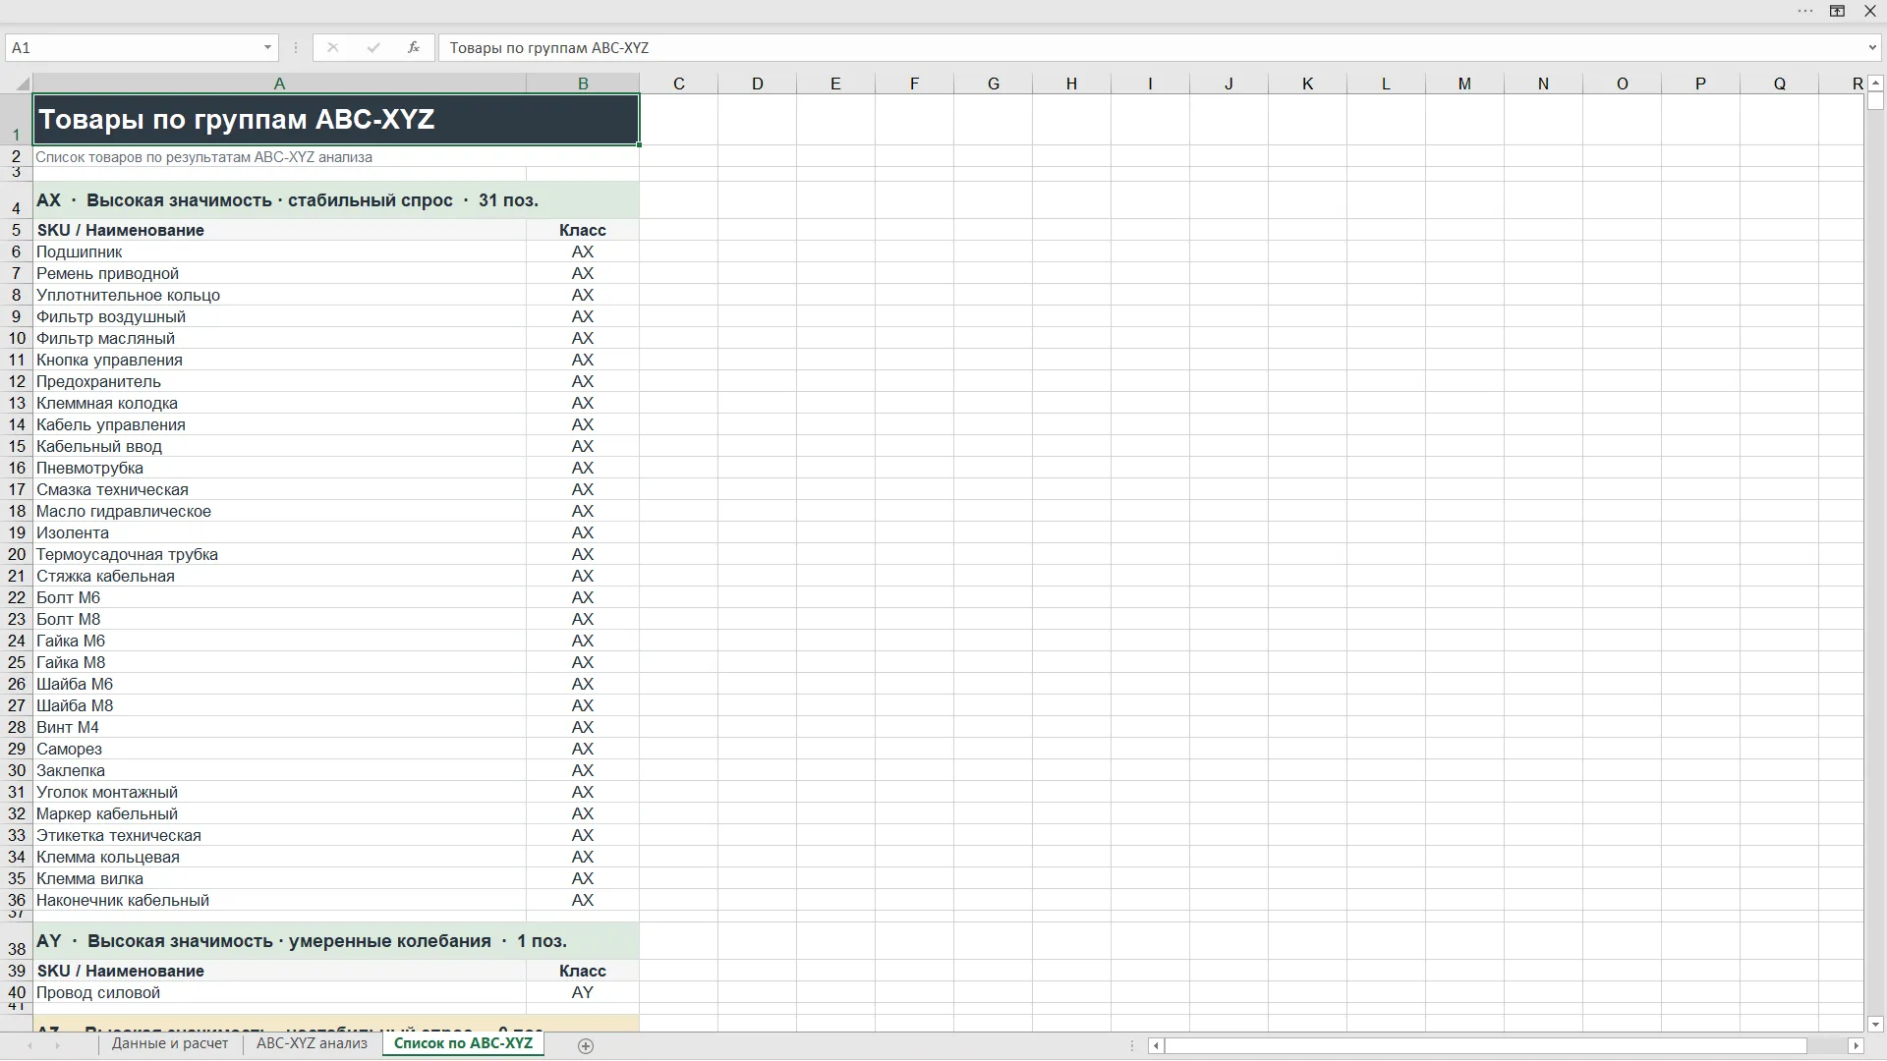Expand the Name Box dropdown
1887x1061 pixels.
pyautogui.click(x=267, y=47)
